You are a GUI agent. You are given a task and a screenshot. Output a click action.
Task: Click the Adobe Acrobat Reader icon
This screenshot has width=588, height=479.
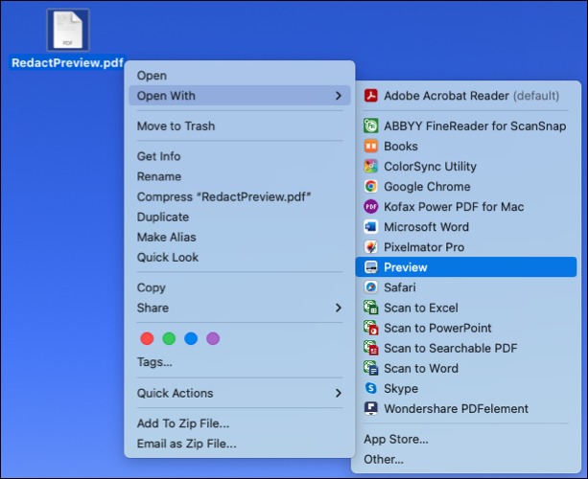pyautogui.click(x=371, y=96)
